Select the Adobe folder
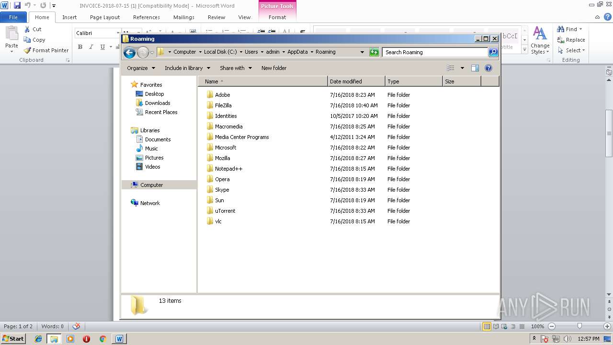The height and width of the screenshot is (345, 613). click(x=222, y=95)
